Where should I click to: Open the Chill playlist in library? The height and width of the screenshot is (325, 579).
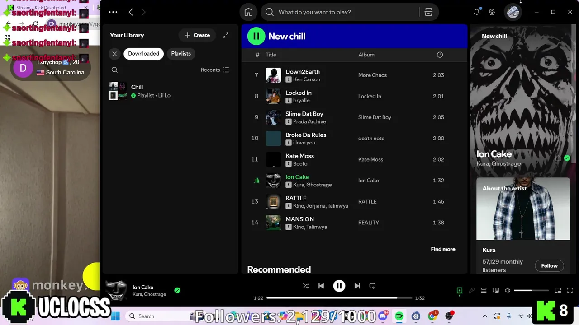point(170,91)
